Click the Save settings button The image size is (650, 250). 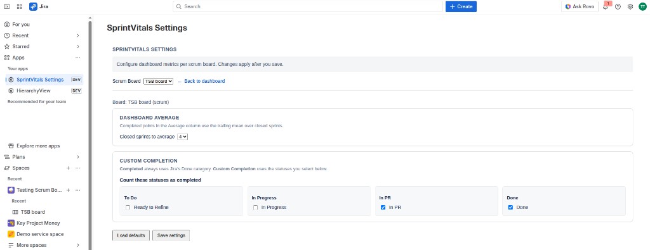pos(171,235)
